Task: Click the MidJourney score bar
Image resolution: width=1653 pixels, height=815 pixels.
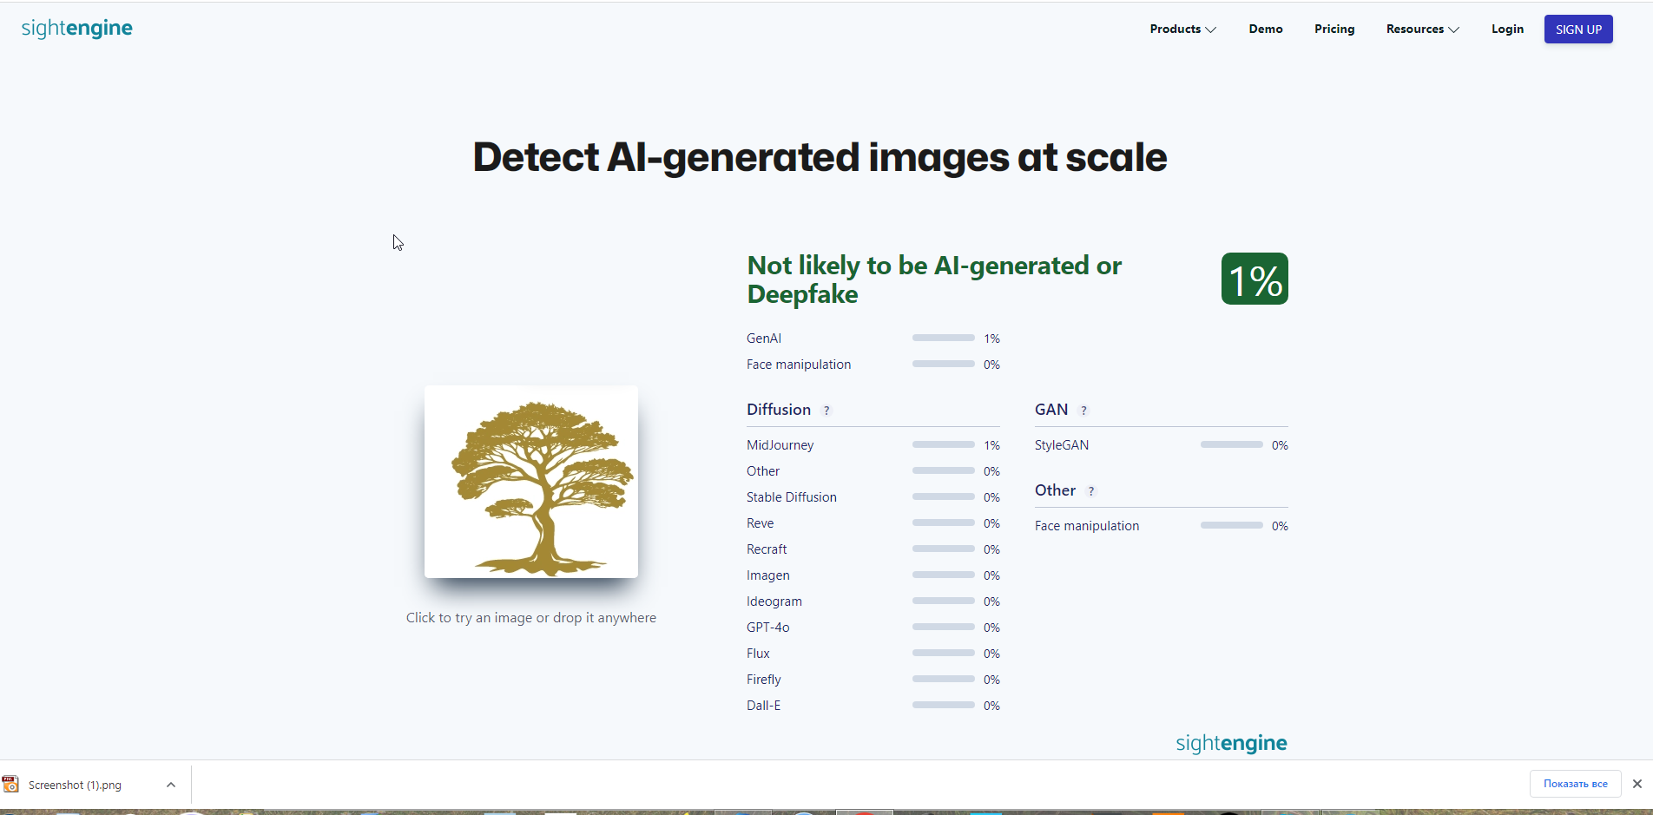Action: tap(944, 444)
